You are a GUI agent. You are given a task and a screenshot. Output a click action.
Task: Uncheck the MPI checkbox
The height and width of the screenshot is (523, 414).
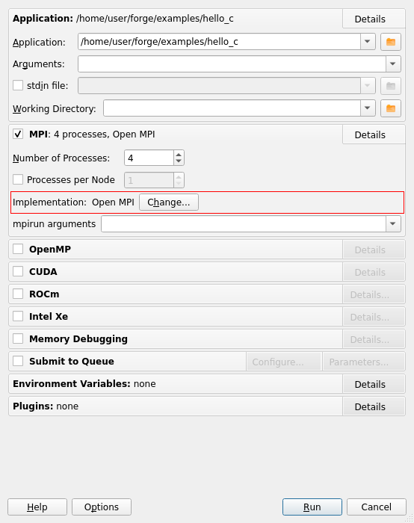[18, 134]
